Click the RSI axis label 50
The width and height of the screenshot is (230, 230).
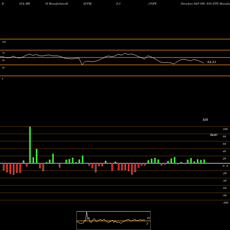pos(3,60)
